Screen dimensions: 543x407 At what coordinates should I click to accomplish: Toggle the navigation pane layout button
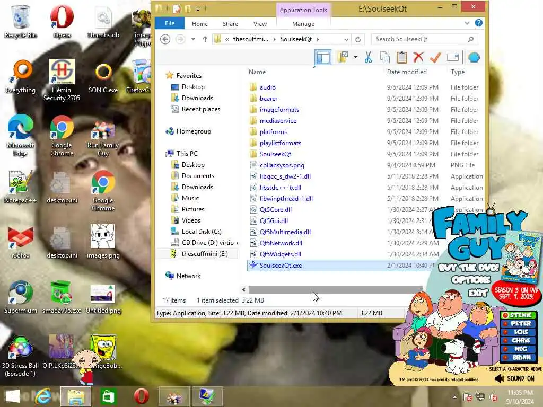point(323,57)
